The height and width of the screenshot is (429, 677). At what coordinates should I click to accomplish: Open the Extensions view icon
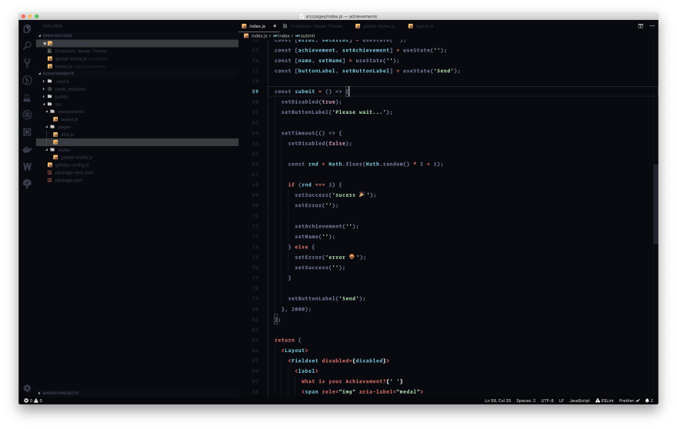[x=27, y=132]
